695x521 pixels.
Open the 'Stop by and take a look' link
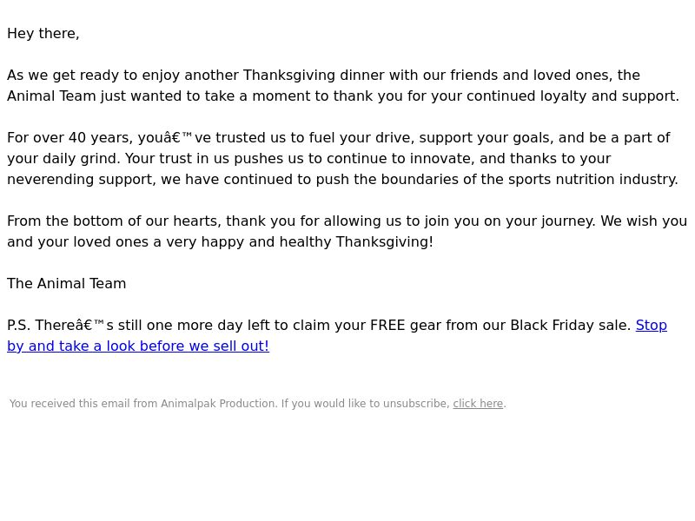point(138,346)
